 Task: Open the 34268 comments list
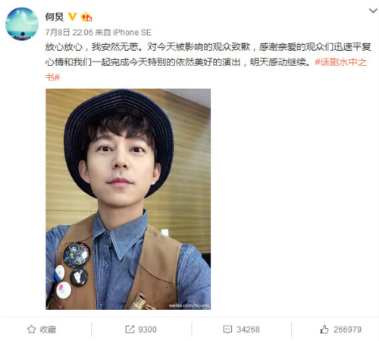tap(248, 330)
